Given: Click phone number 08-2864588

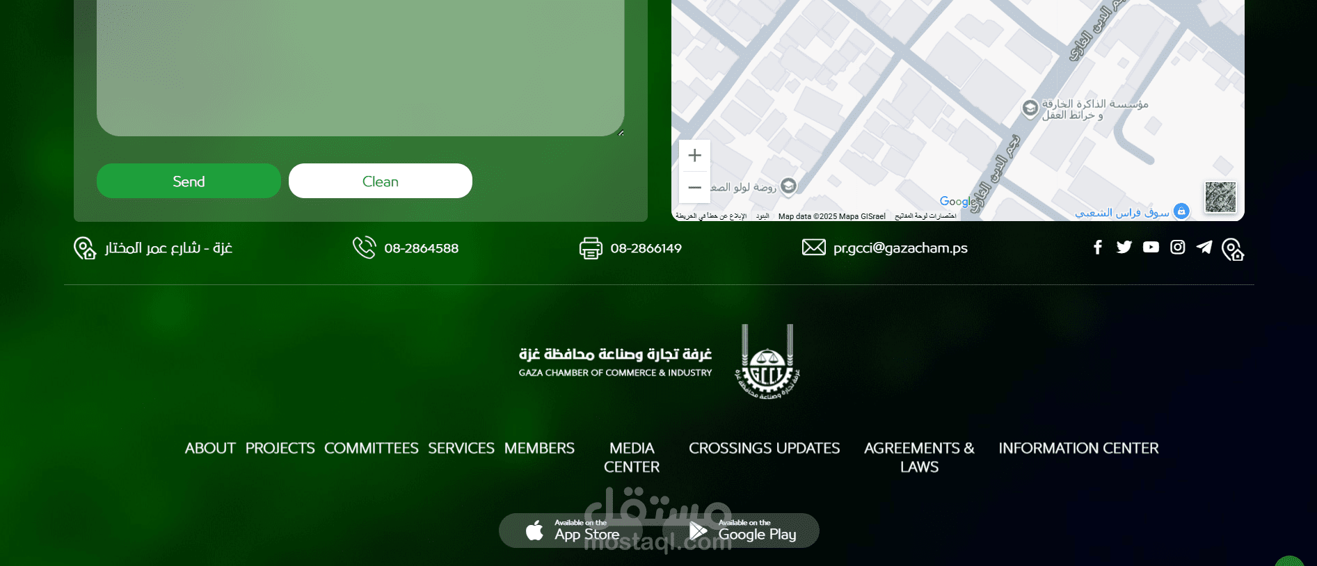Looking at the screenshot, I should click(x=422, y=248).
